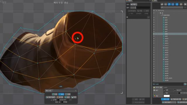Open the white color swatch

pyautogui.click(x=167, y=96)
